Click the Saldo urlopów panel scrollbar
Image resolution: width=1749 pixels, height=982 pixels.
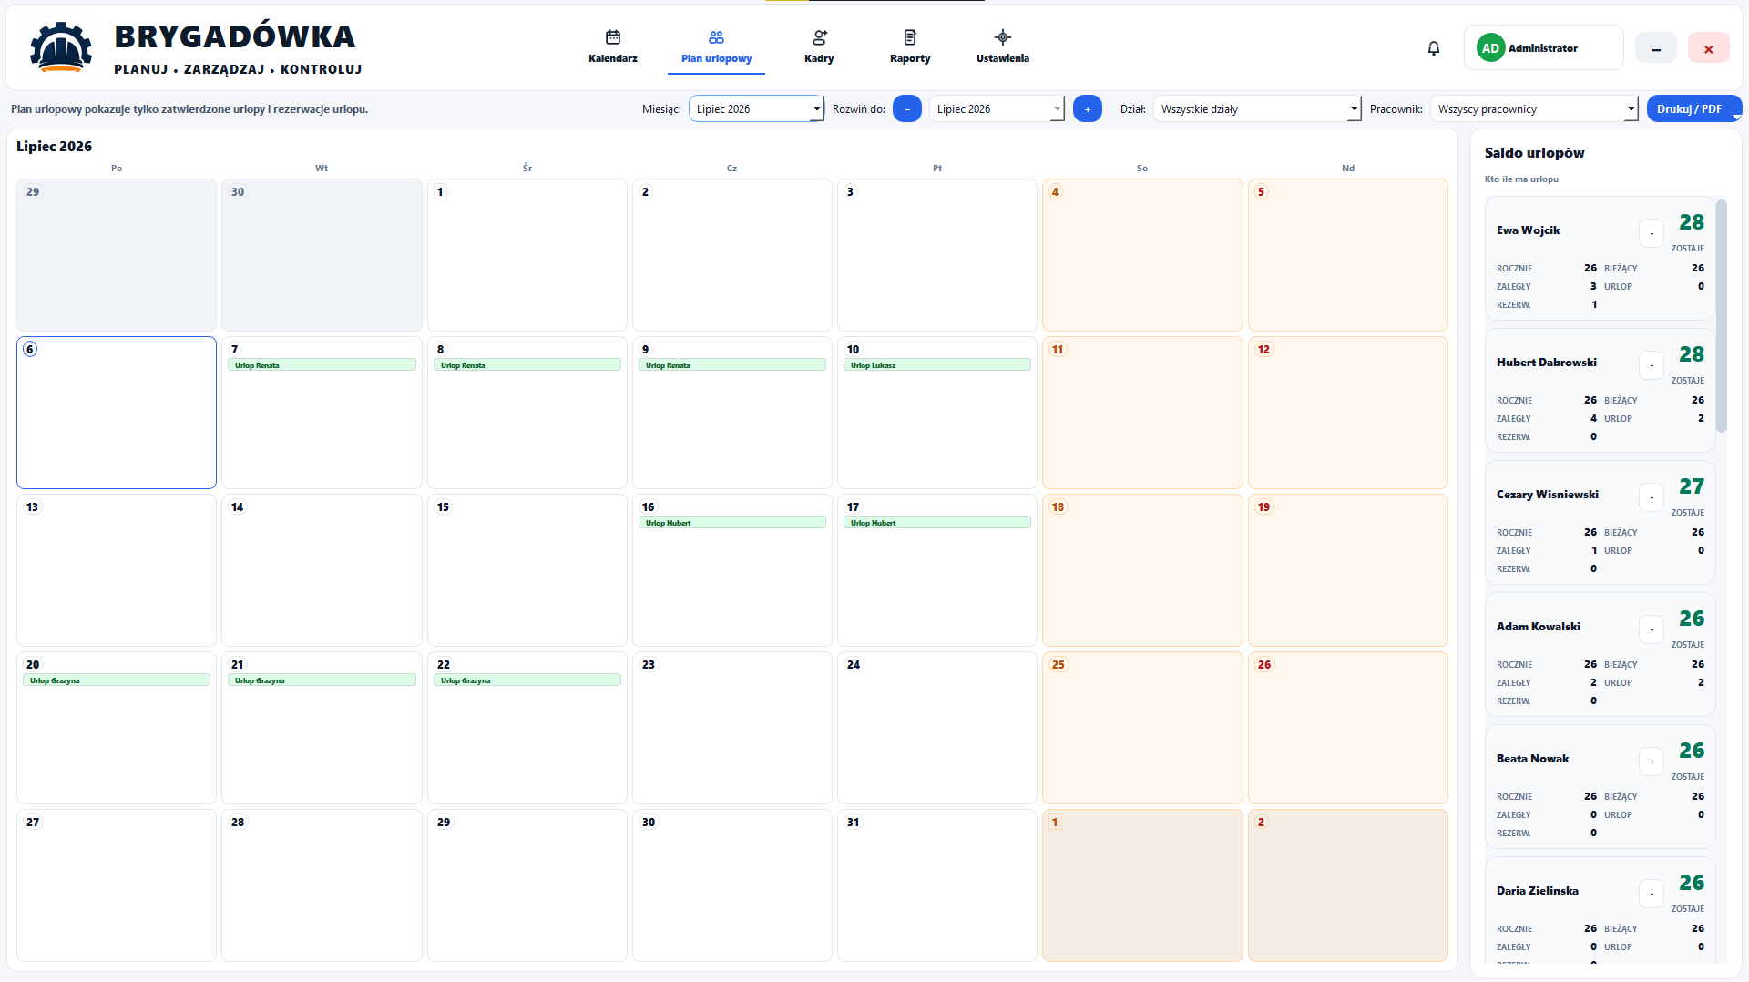(1721, 315)
